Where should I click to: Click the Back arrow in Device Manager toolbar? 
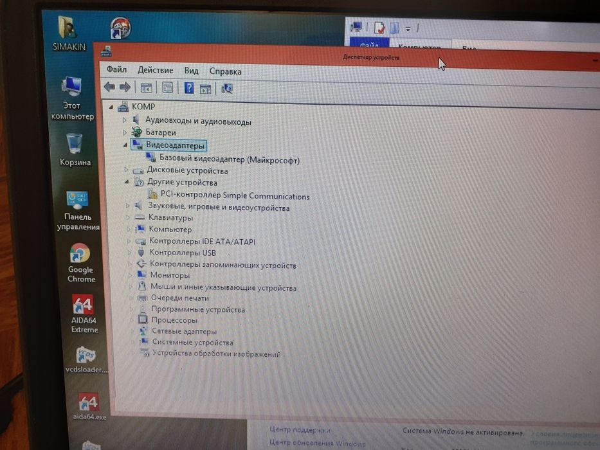(x=109, y=87)
